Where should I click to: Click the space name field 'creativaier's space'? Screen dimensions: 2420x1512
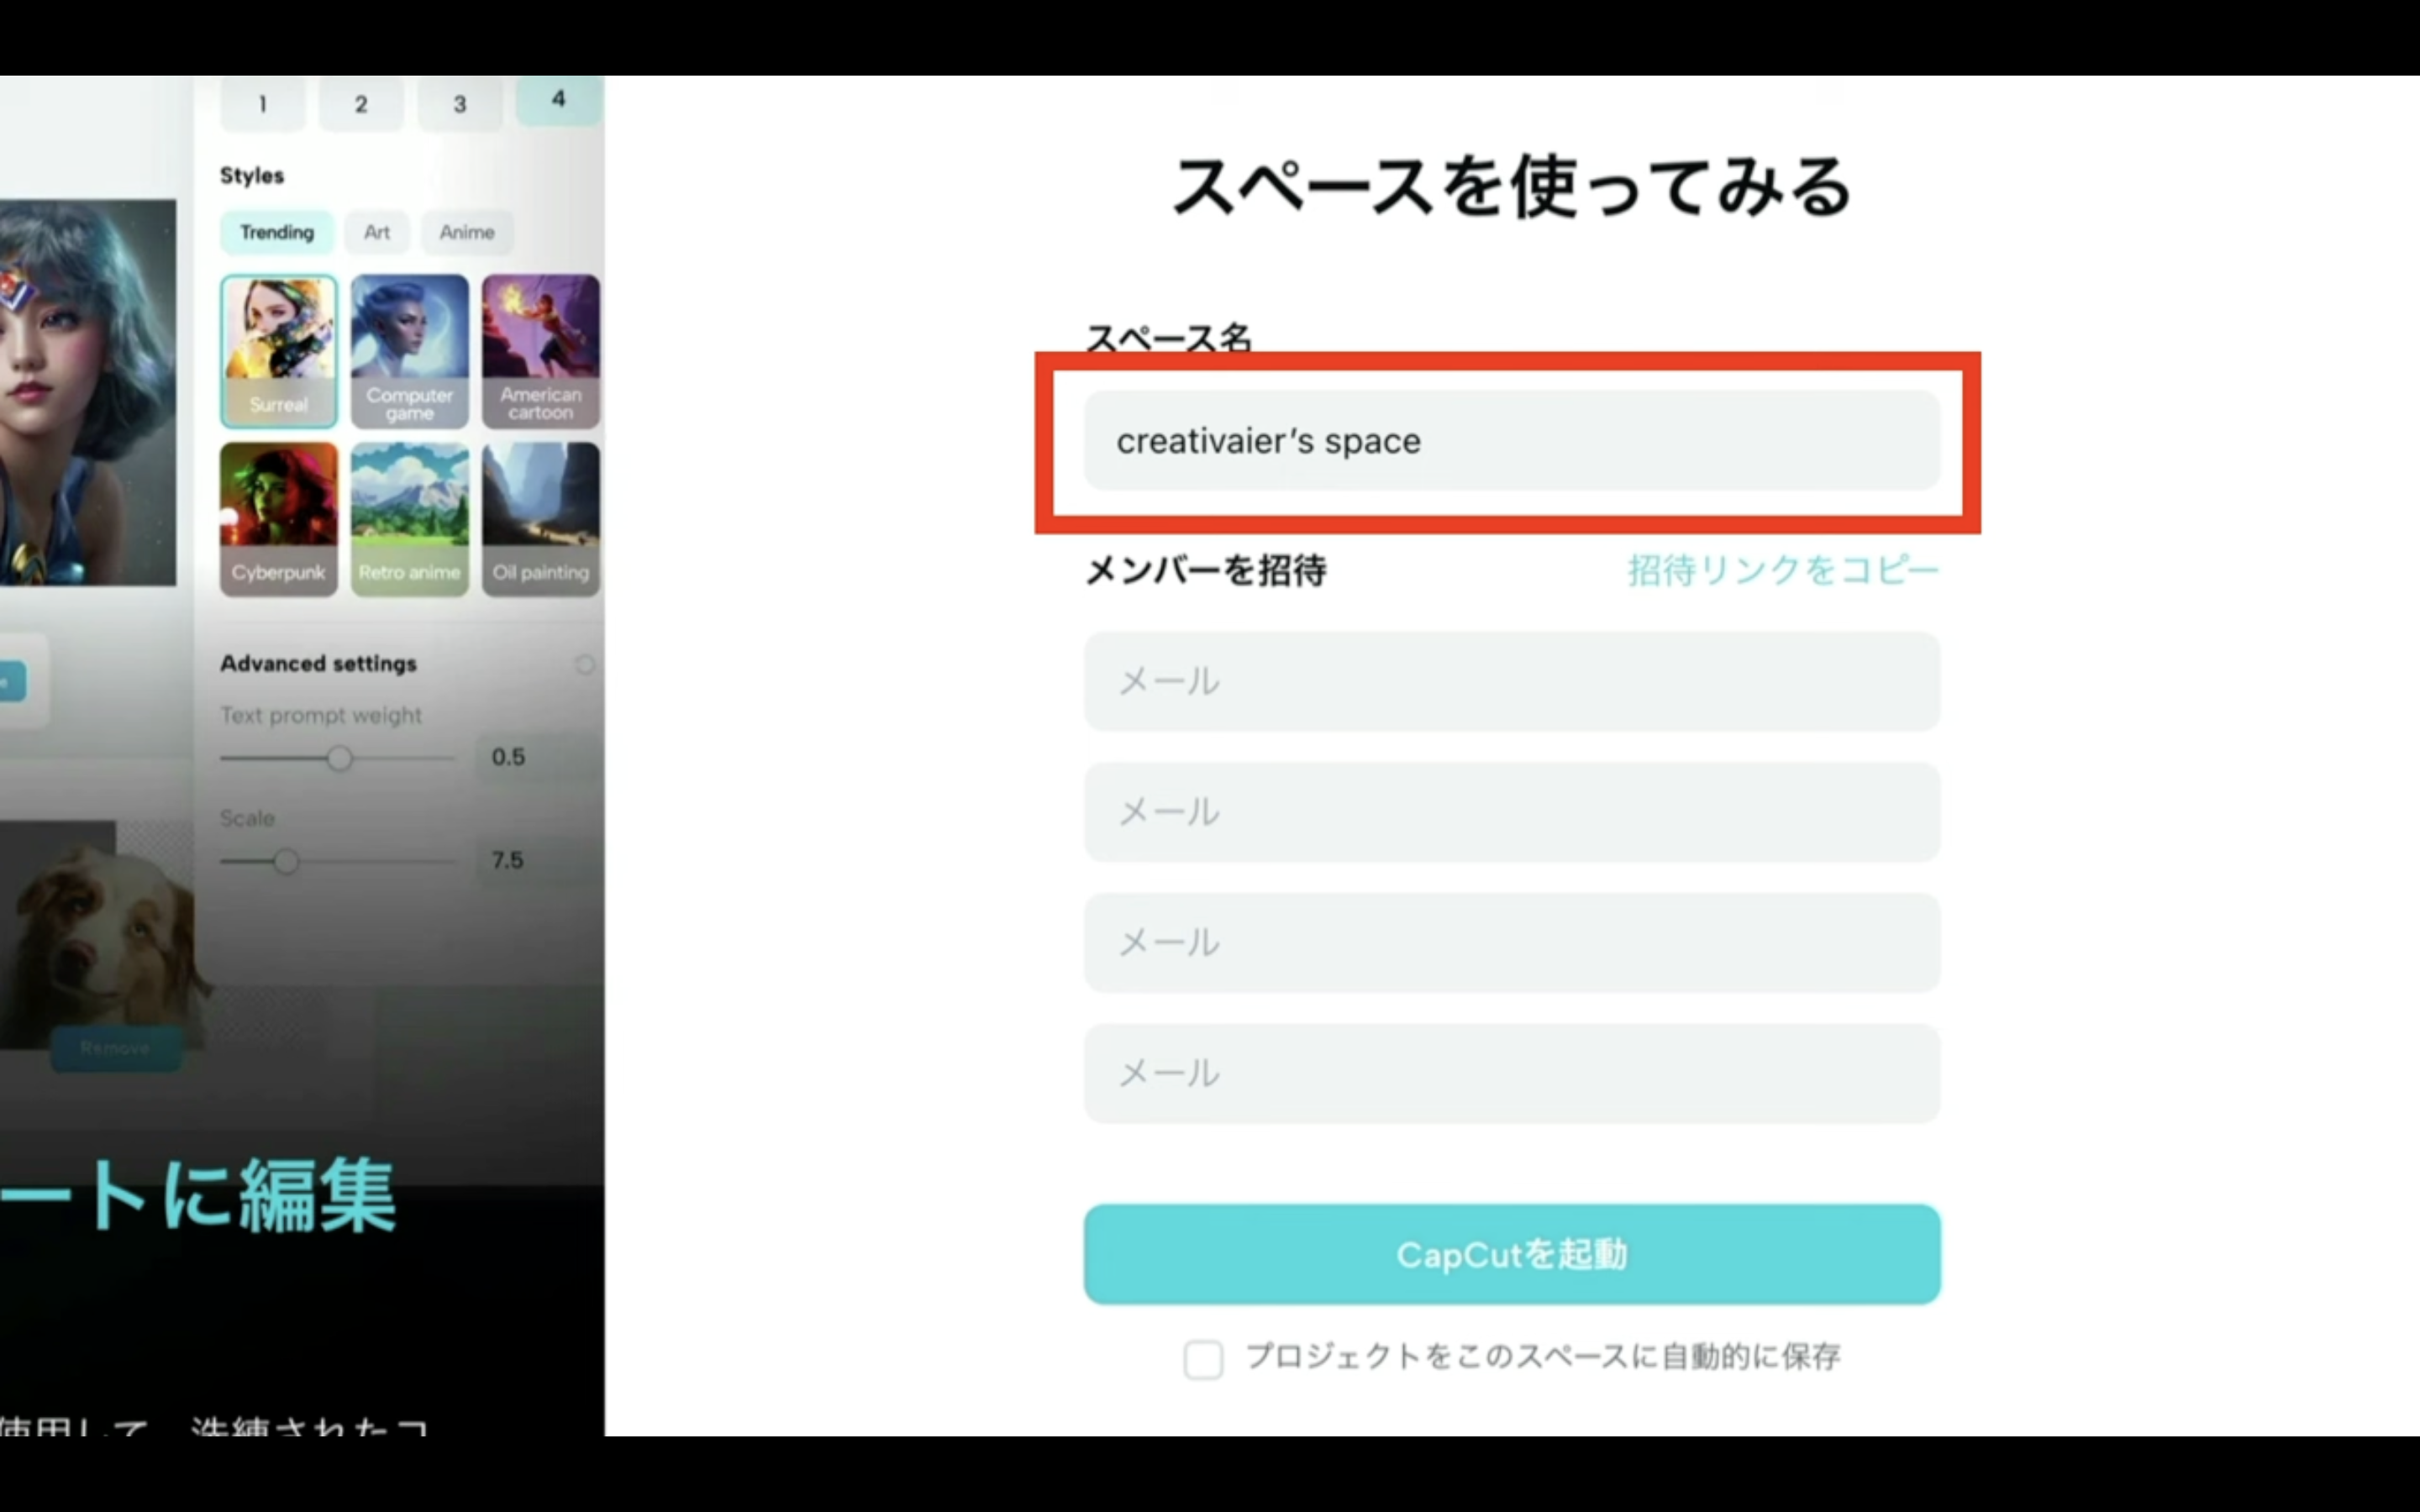[x=1512, y=440]
